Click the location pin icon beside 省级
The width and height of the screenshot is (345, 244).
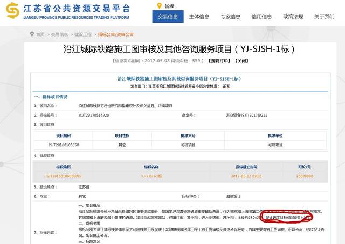pyautogui.click(x=160, y=6)
